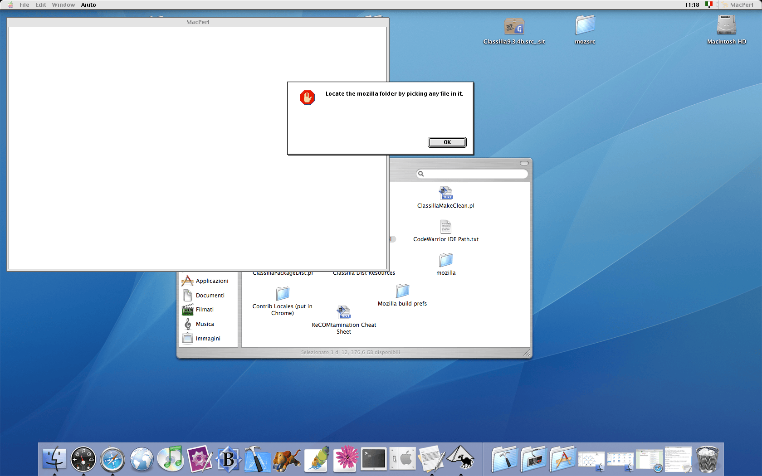The height and width of the screenshot is (476, 762).
Task: Open the feather app icon in dock
Action: pos(316,459)
